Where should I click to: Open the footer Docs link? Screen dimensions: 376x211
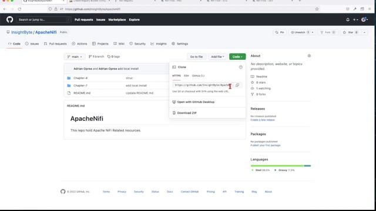pos(170,192)
